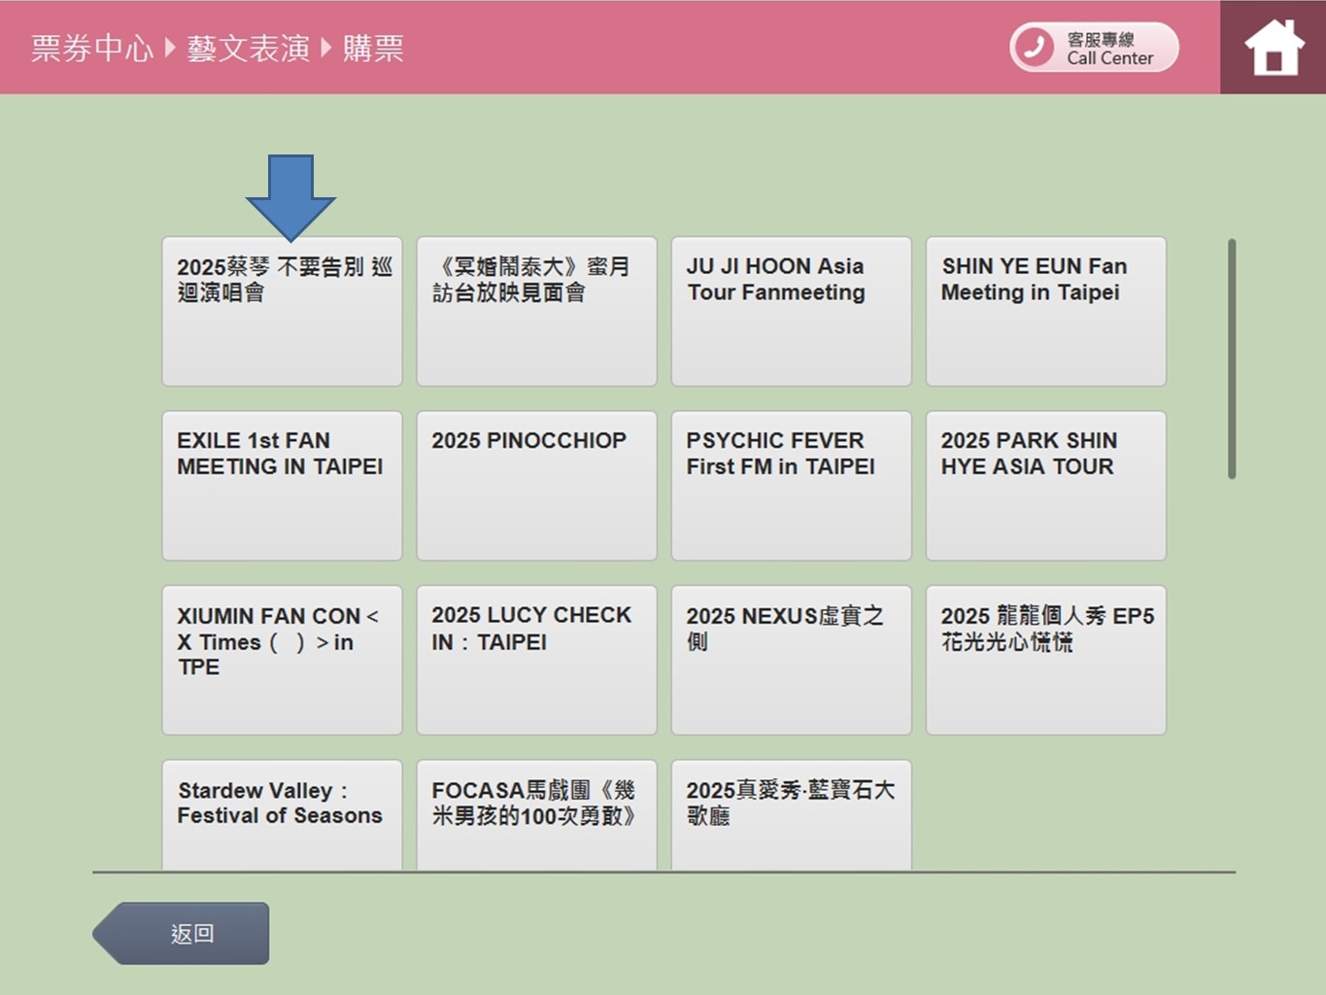
Task: Select 2025蔡琴 不要告別 巡迴演唱會 event
Action: pos(282,311)
